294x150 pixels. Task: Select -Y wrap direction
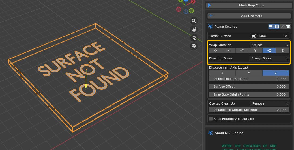tap(242, 50)
